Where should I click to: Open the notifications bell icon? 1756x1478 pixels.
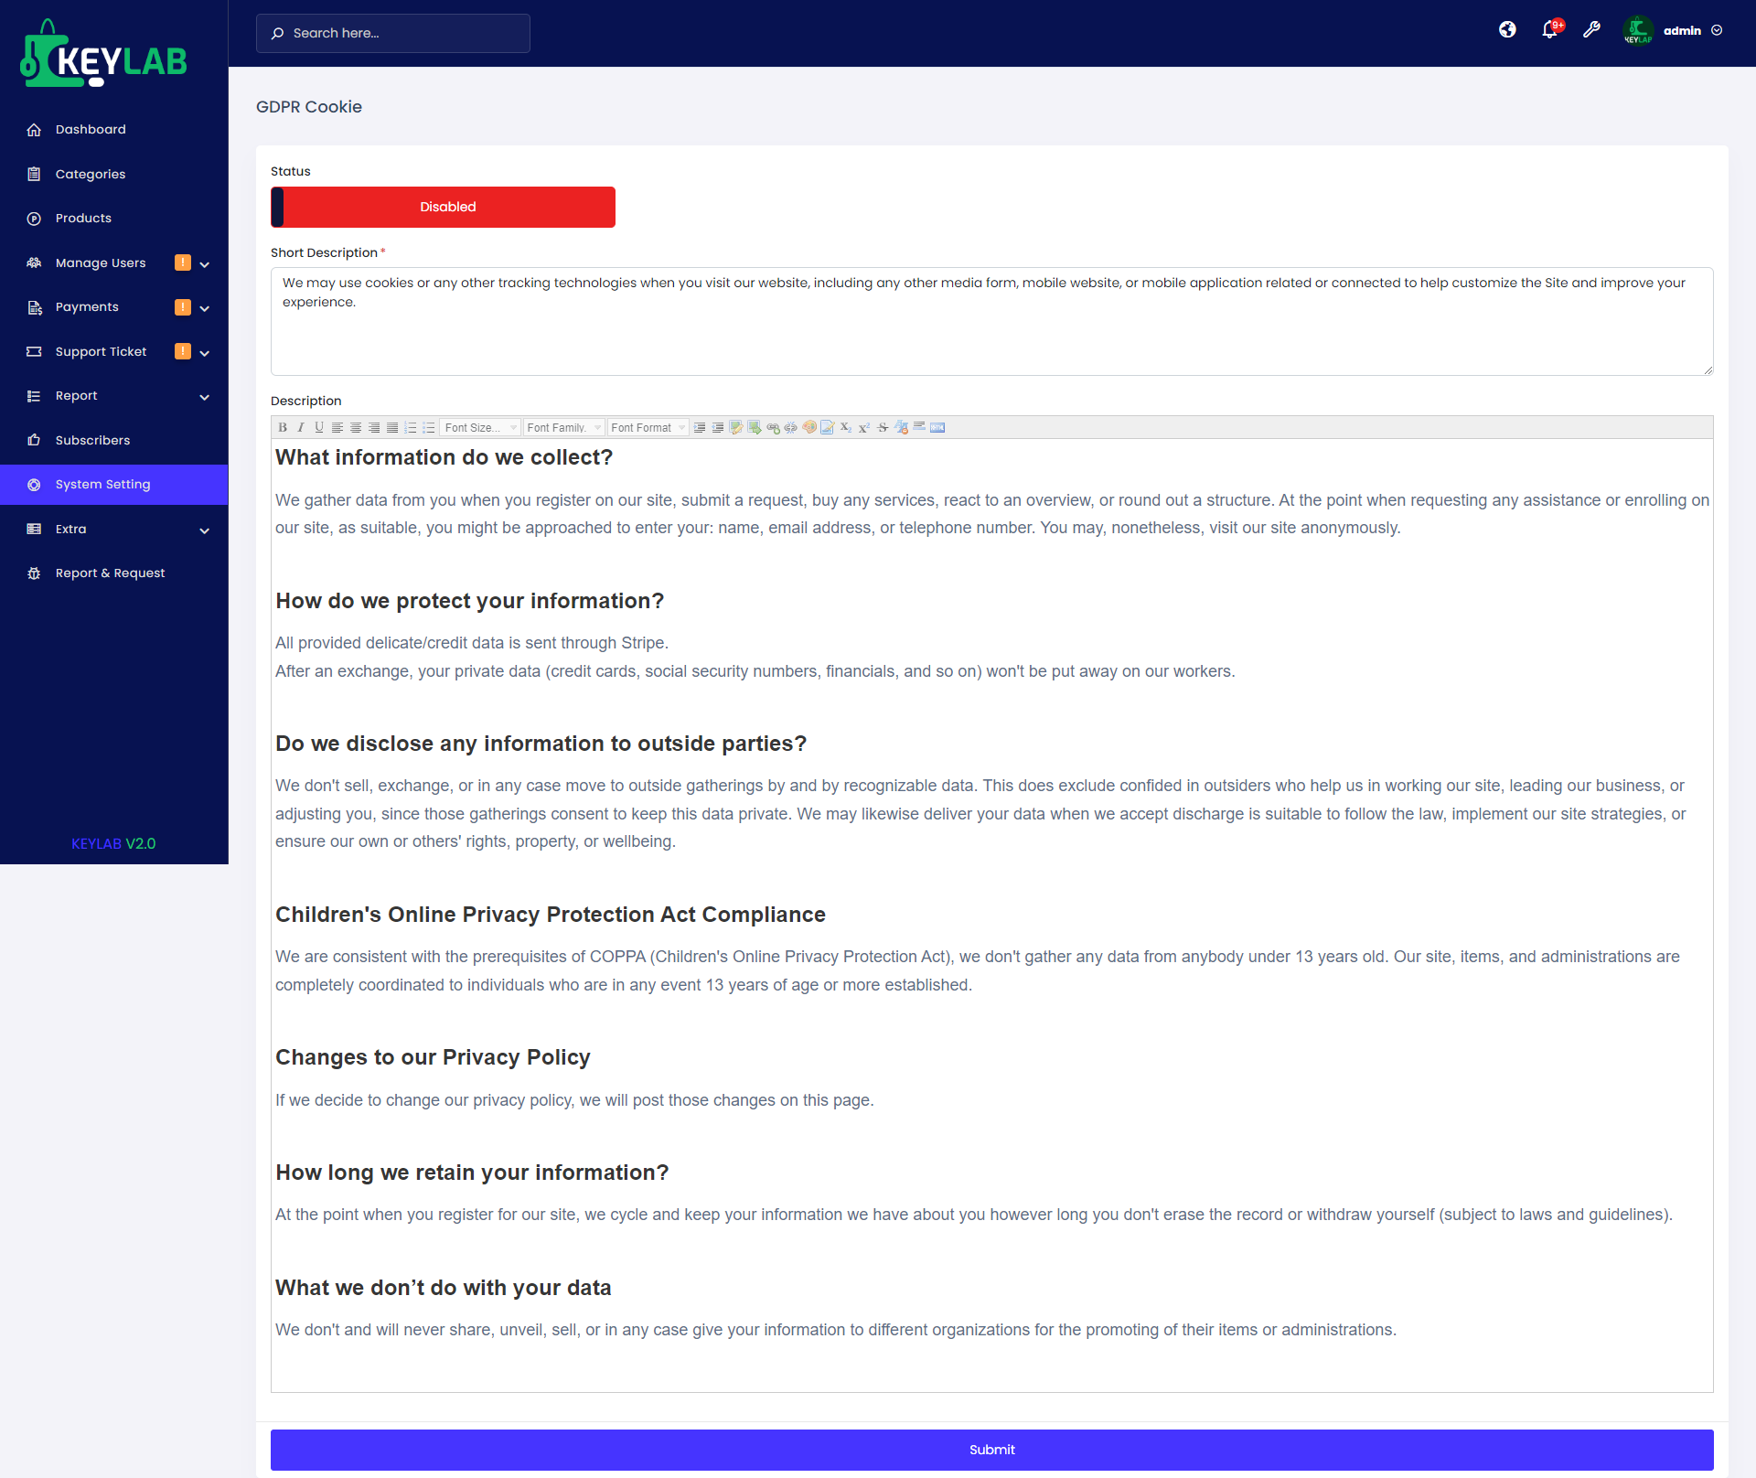coord(1549,30)
